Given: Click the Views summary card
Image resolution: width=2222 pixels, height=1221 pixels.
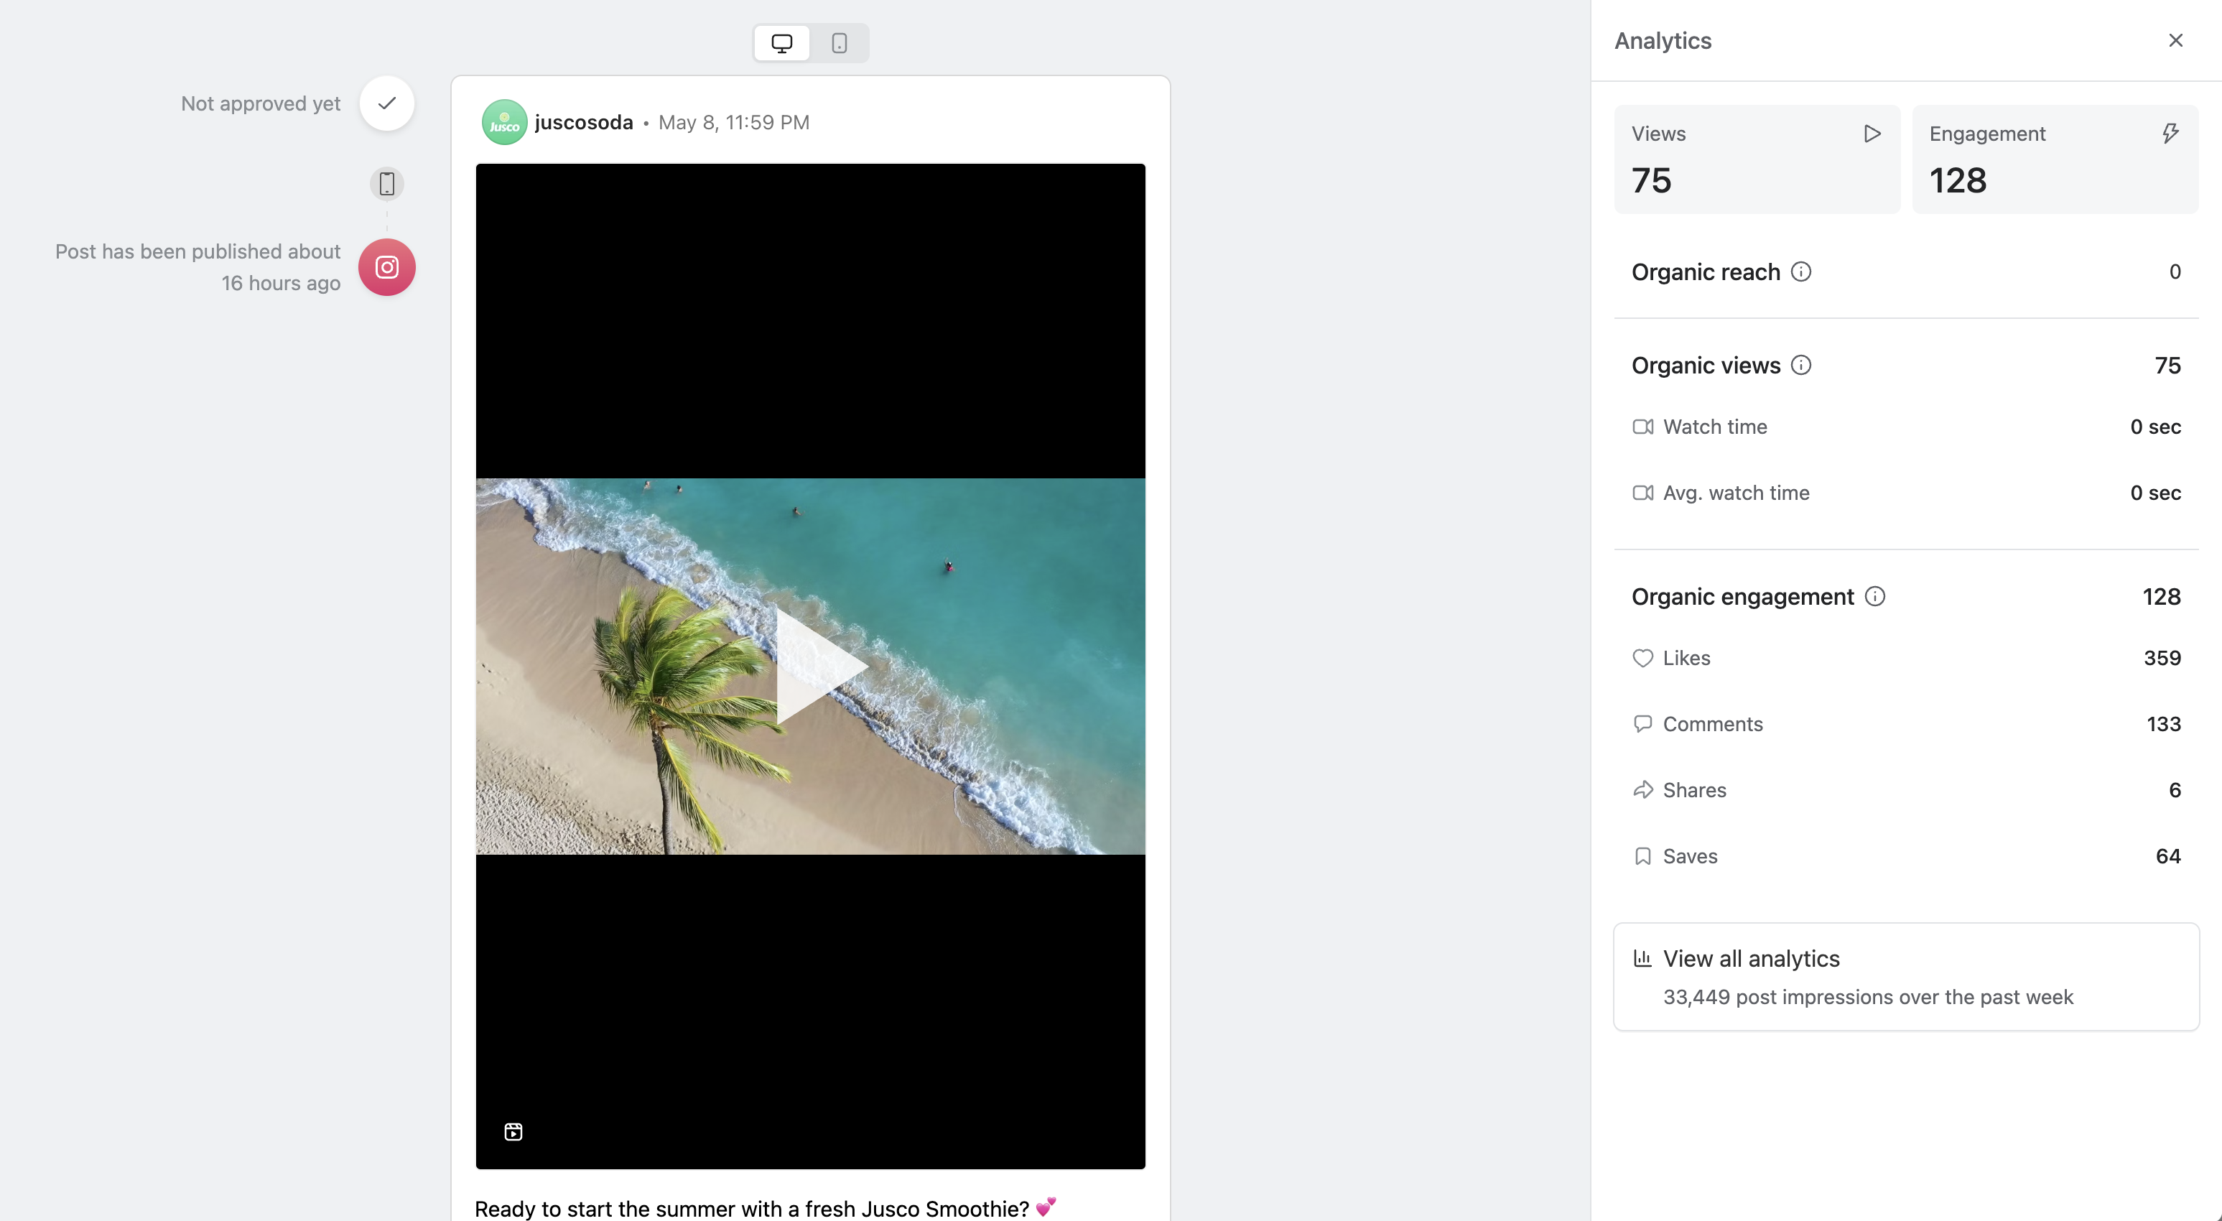Looking at the screenshot, I should coord(1756,159).
